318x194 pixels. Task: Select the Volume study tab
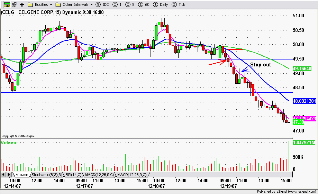point(22,175)
